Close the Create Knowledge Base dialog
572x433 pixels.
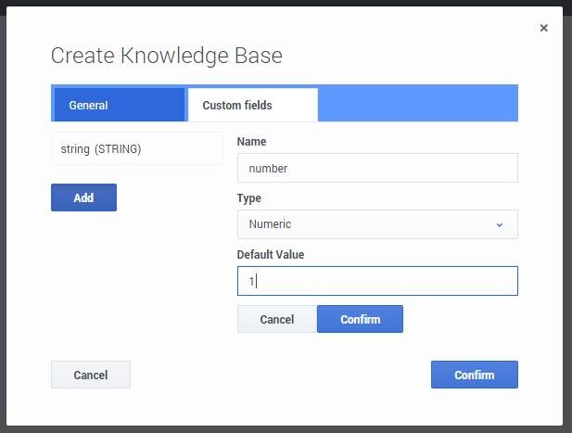click(x=543, y=28)
